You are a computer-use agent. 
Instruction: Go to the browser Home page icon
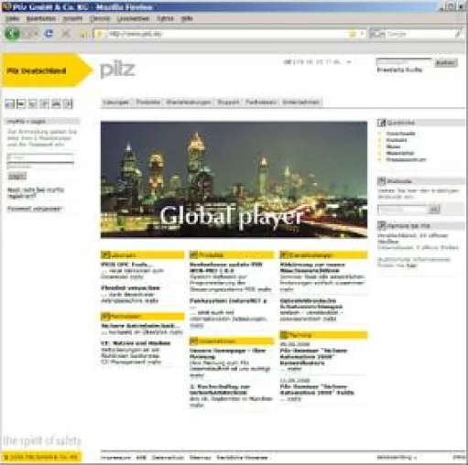tap(83, 34)
